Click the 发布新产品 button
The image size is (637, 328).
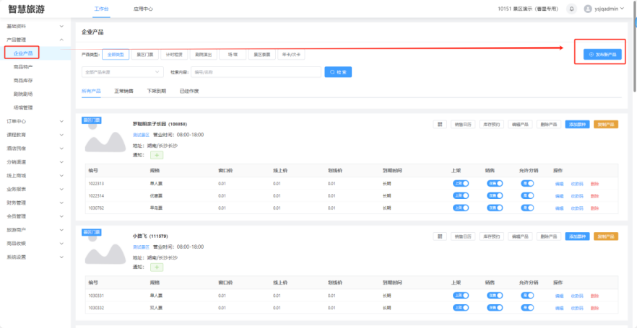coord(602,54)
